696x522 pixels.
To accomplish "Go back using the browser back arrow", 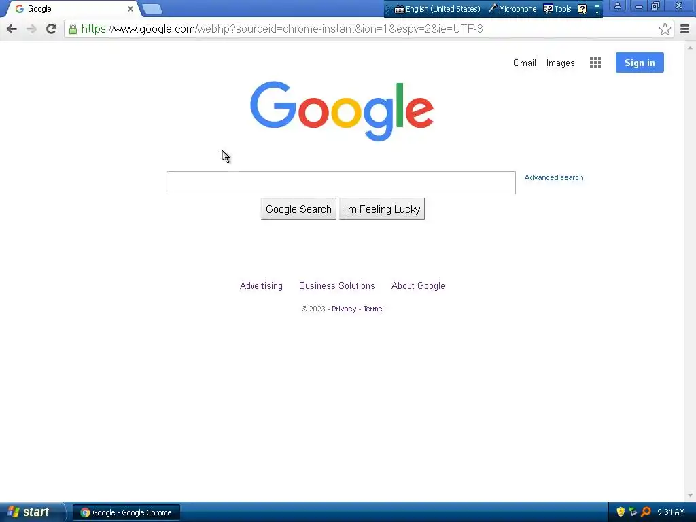I will coord(12,29).
